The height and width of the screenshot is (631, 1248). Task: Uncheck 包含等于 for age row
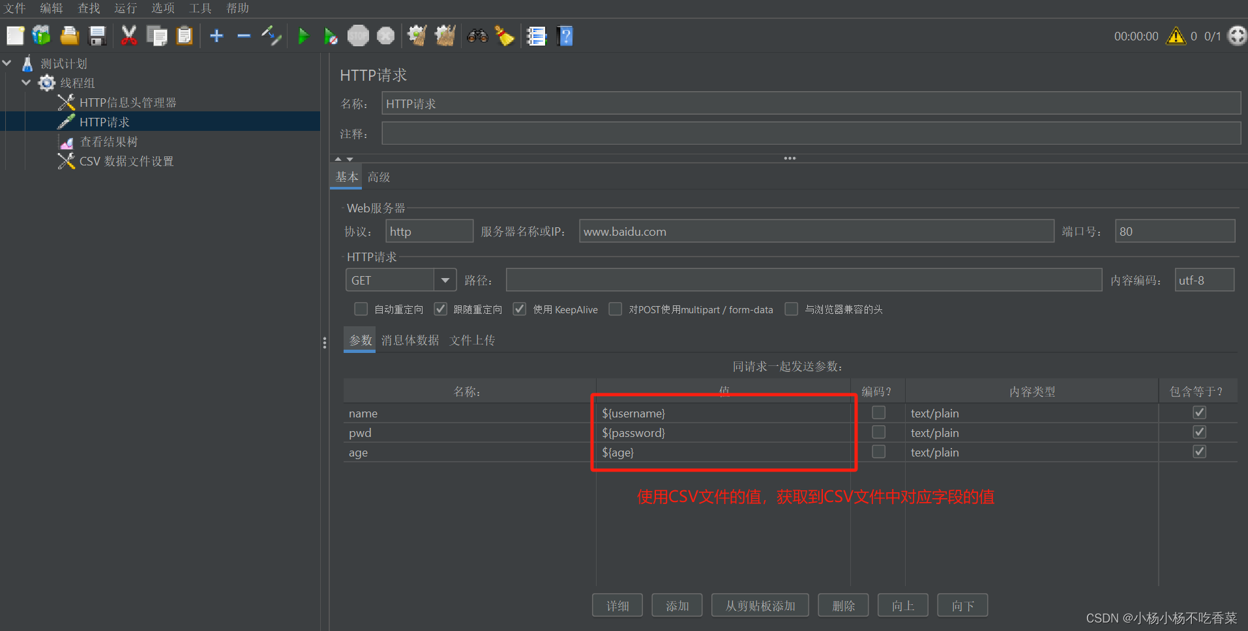[x=1198, y=452]
